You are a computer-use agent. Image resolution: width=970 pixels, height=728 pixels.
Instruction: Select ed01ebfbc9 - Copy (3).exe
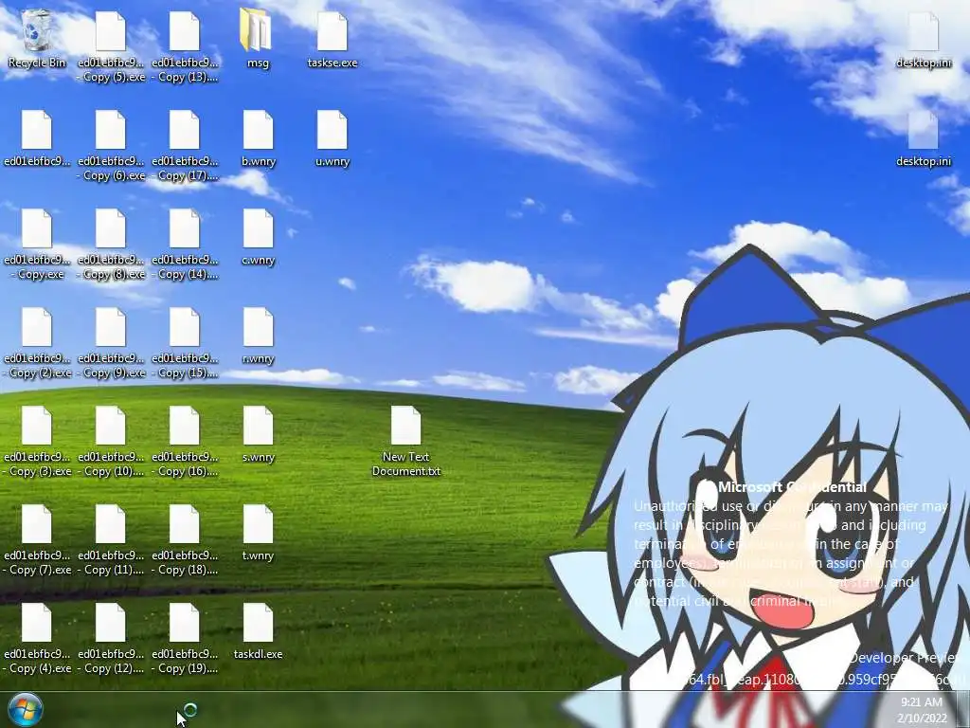pos(37,441)
